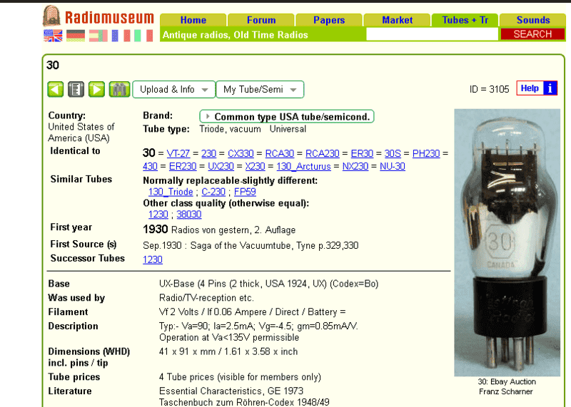The image size is (571, 407).
Task: Open the VT-27 tube link
Action: 178,153
